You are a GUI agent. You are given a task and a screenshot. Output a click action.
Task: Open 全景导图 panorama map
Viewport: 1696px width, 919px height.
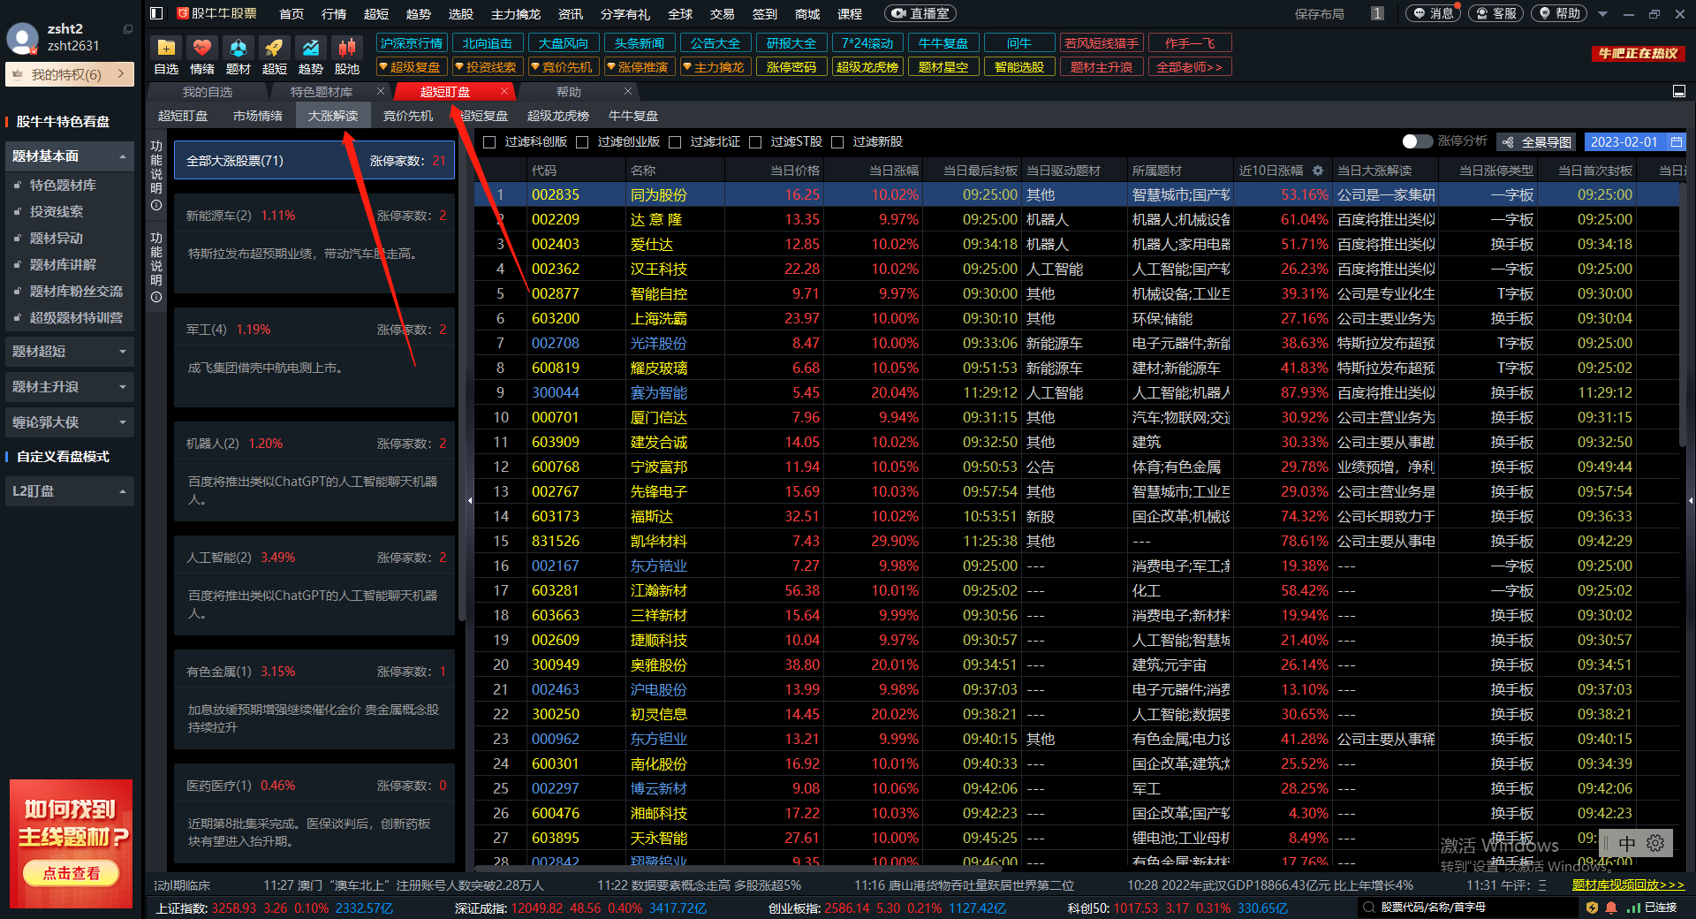pyautogui.click(x=1539, y=141)
